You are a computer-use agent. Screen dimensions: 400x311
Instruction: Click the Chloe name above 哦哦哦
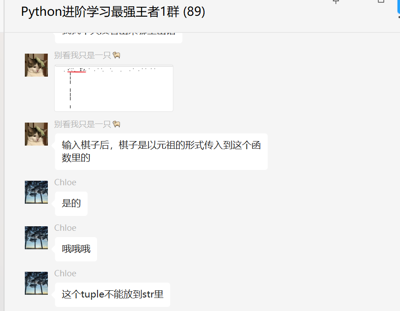pyautogui.click(x=65, y=228)
